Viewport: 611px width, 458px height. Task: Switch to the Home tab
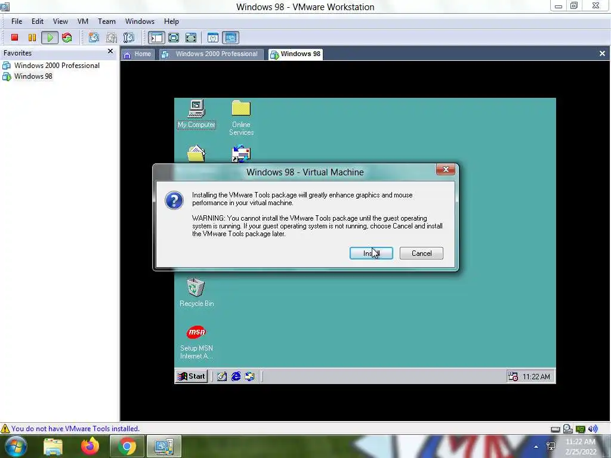[137, 54]
